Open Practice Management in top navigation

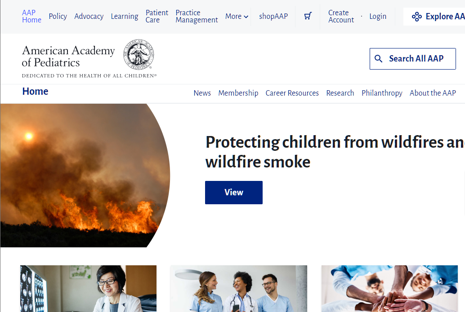tap(197, 16)
